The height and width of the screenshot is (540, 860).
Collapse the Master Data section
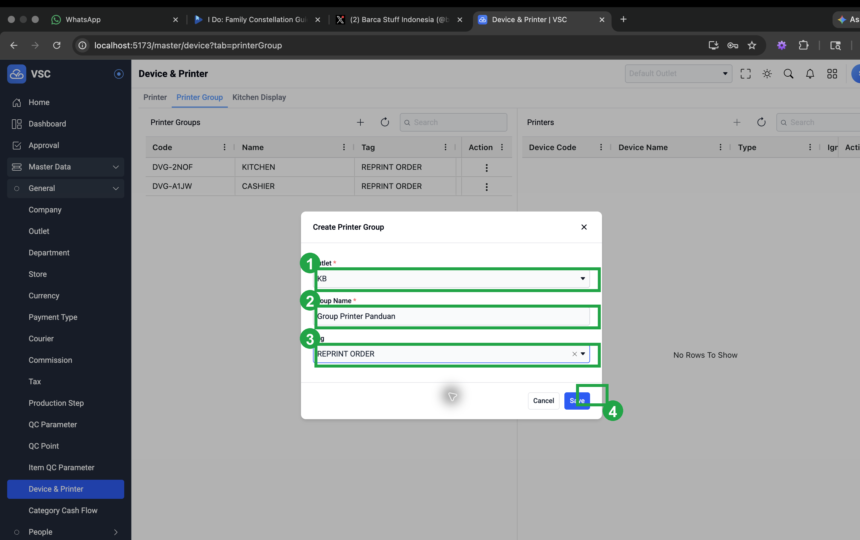(x=66, y=167)
